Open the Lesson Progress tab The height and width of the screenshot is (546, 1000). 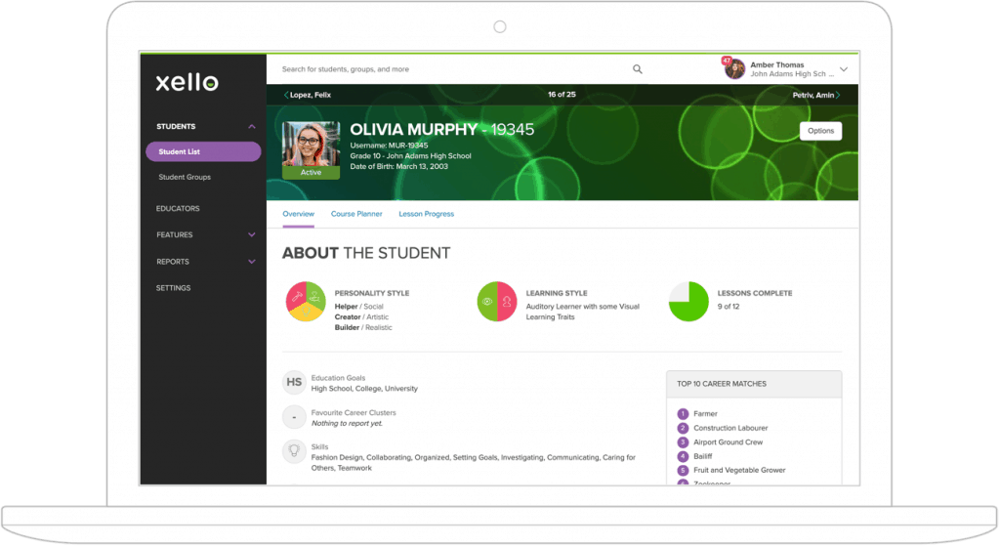[x=426, y=214]
